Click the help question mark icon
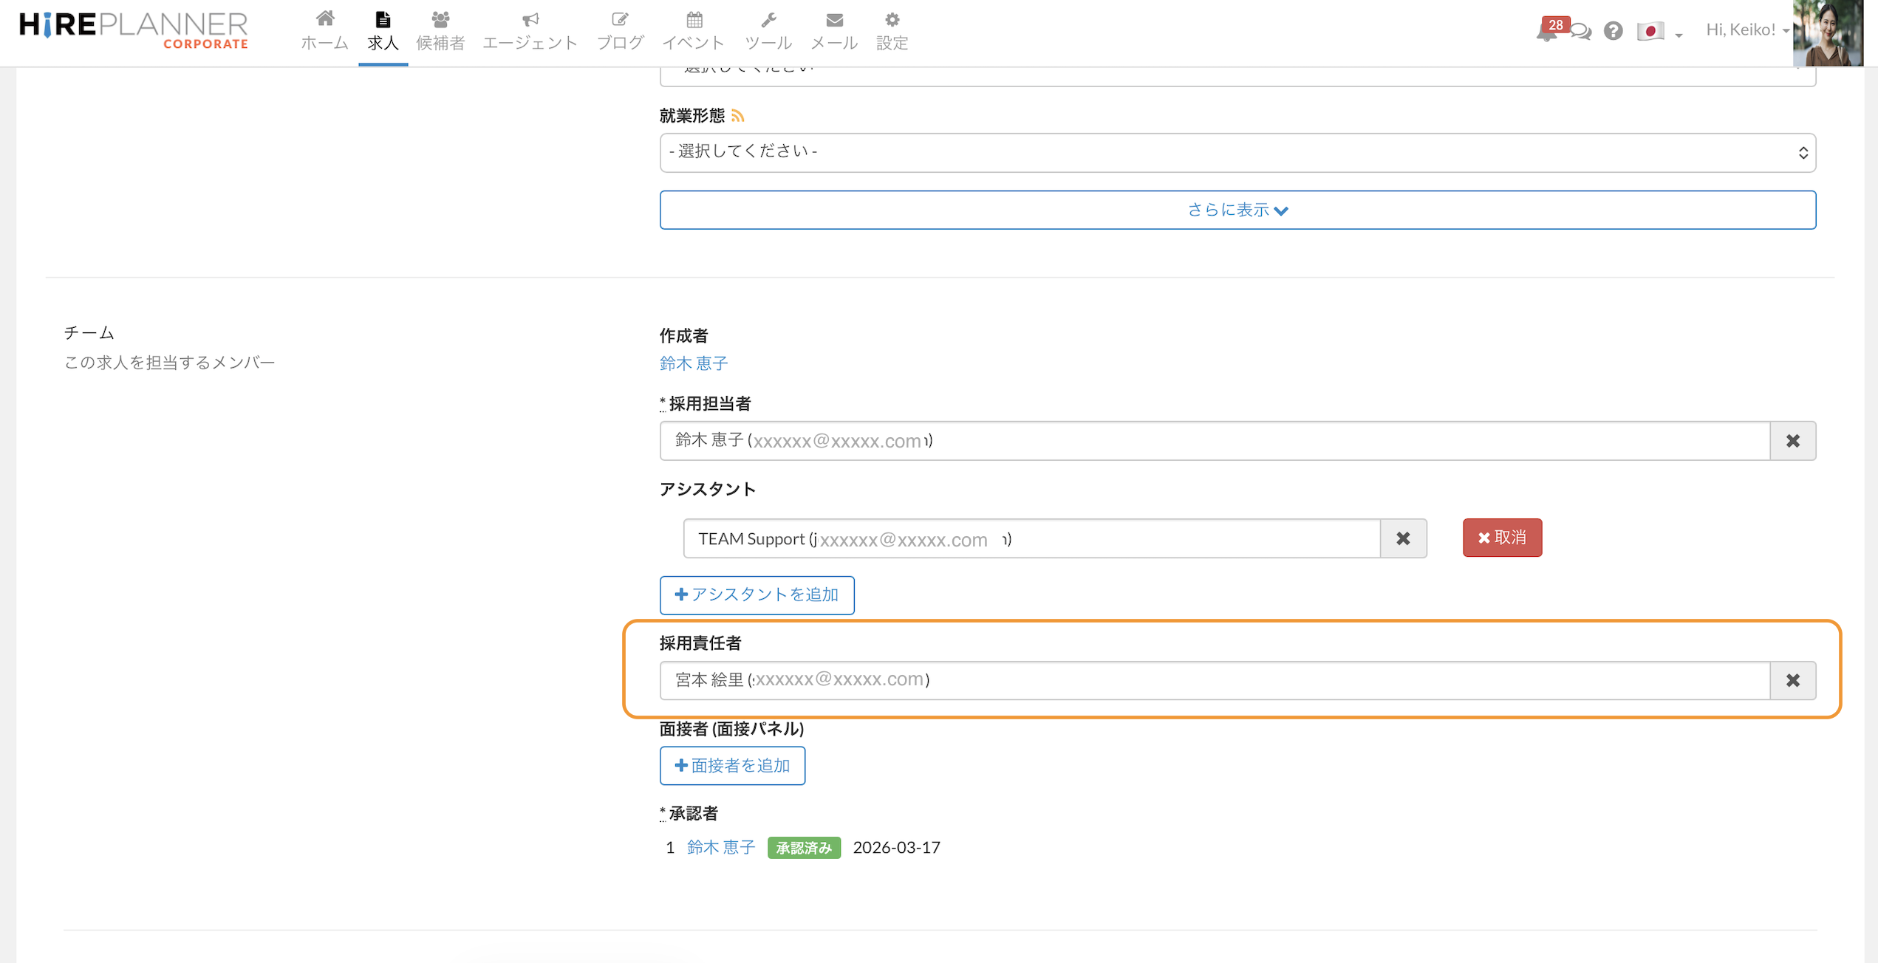The width and height of the screenshot is (1878, 963). [1613, 31]
